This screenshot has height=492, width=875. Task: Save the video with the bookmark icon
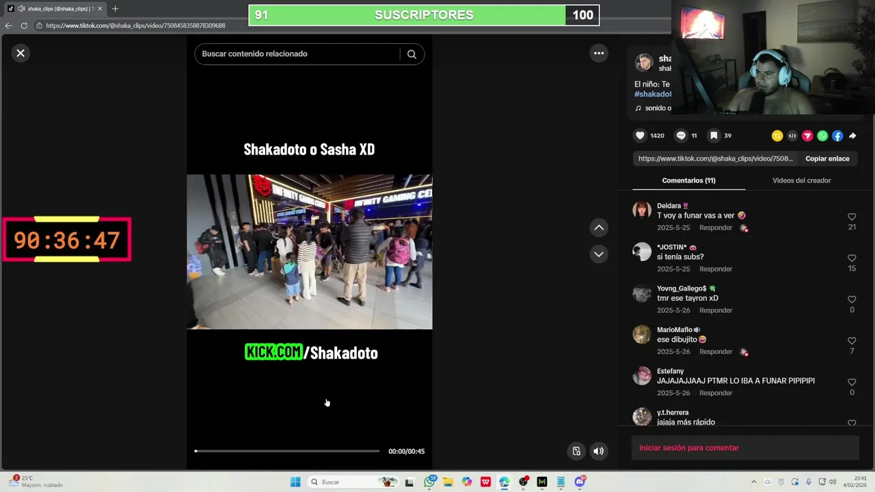(x=714, y=135)
